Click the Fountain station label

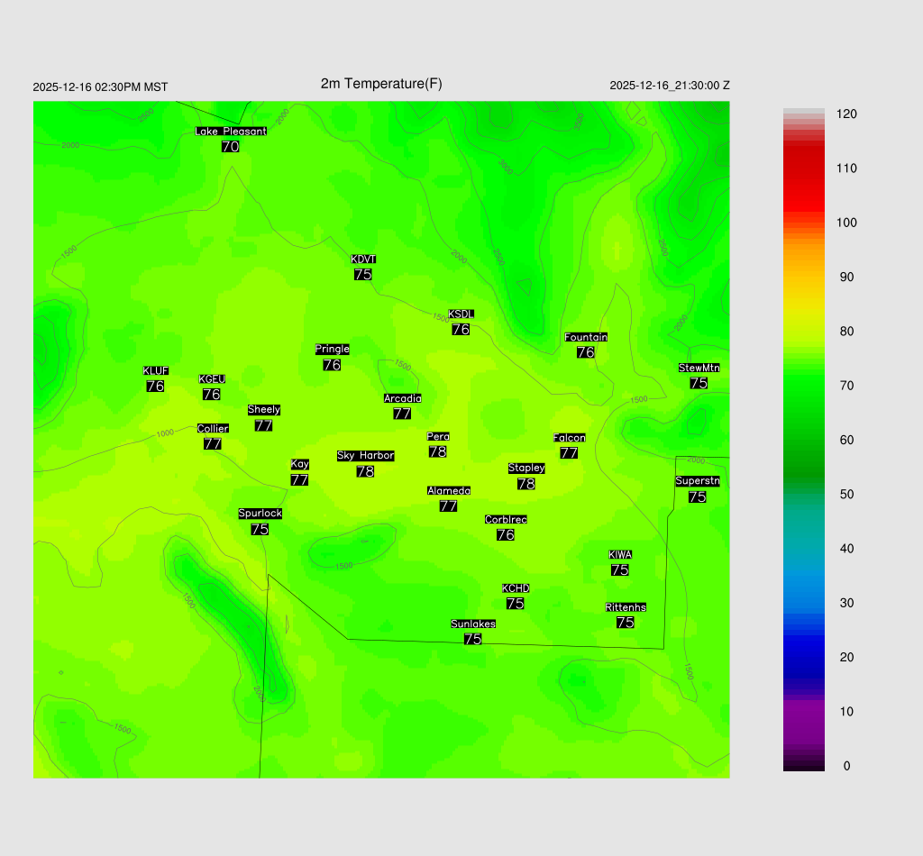point(586,337)
